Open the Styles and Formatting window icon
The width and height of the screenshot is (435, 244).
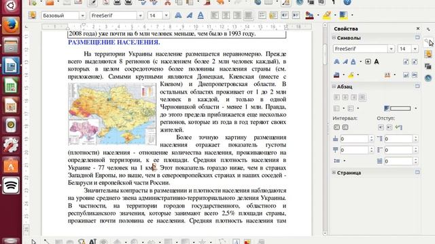click(32, 15)
